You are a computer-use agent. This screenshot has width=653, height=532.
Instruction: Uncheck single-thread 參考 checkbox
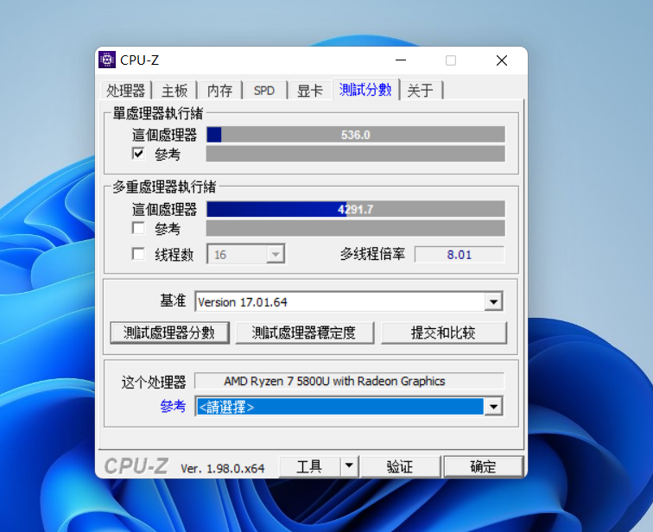(138, 154)
